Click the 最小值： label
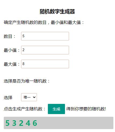 point(12,50)
